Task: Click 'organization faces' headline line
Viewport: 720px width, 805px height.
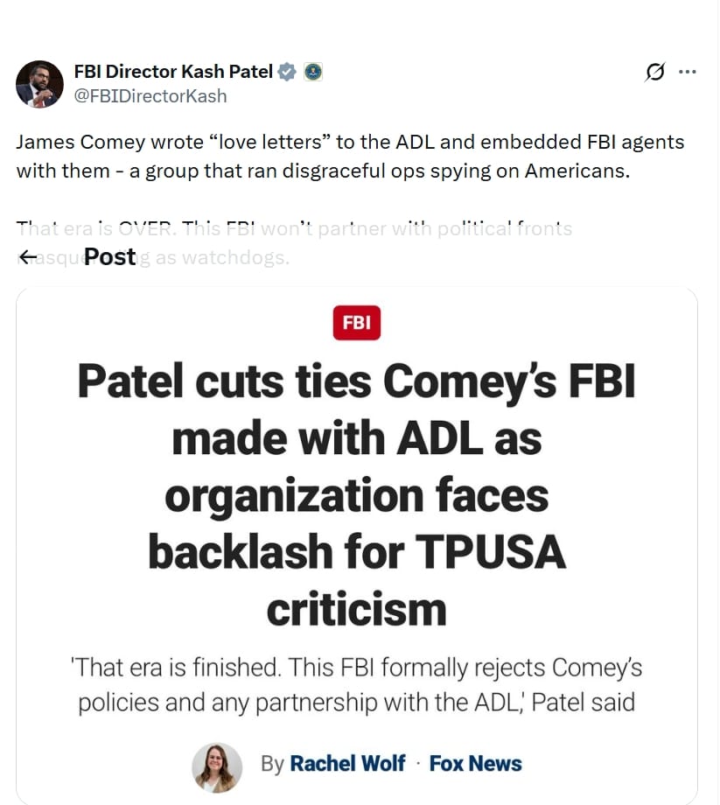Action: tap(357, 496)
